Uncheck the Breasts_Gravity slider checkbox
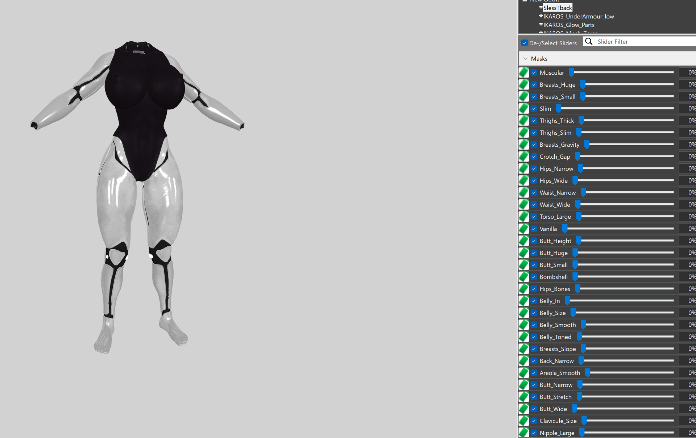The width and height of the screenshot is (696, 438). [534, 145]
